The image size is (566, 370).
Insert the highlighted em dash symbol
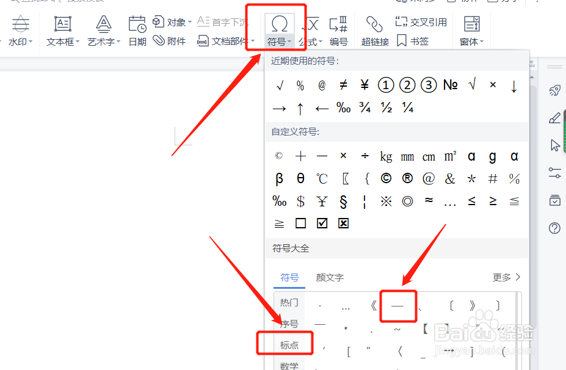pyautogui.click(x=398, y=305)
